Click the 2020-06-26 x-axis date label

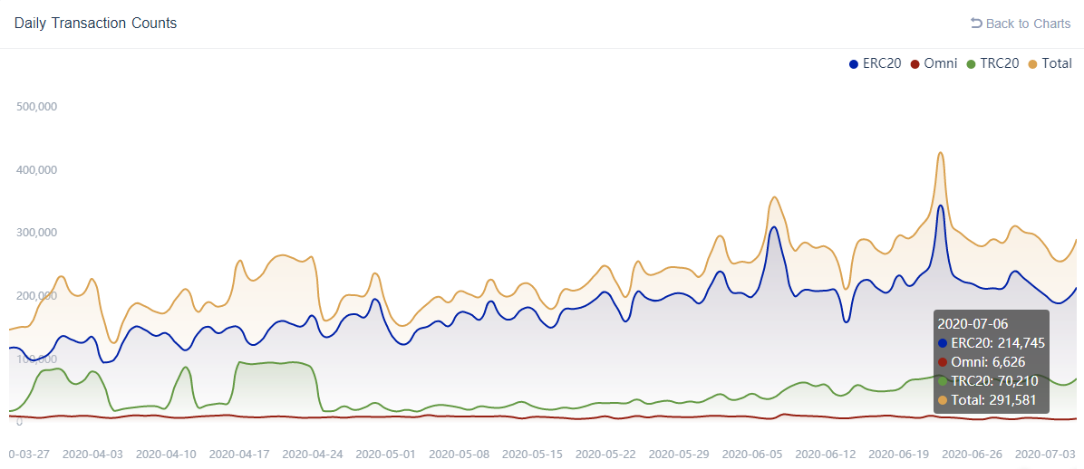tap(972, 454)
